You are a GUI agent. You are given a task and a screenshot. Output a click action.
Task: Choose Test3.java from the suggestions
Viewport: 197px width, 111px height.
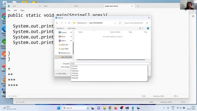click(x=74, y=78)
